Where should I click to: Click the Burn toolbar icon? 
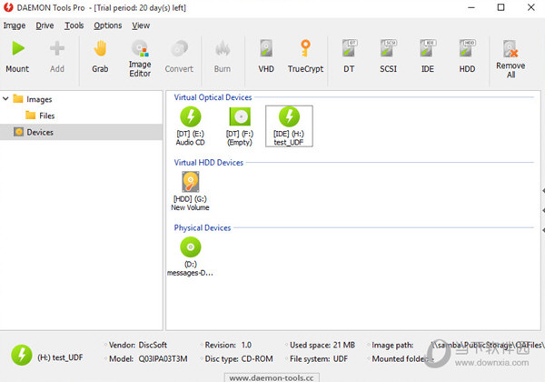(223, 57)
